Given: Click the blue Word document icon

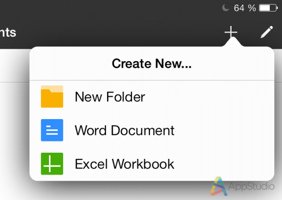Looking at the screenshot, I should 52,130.
